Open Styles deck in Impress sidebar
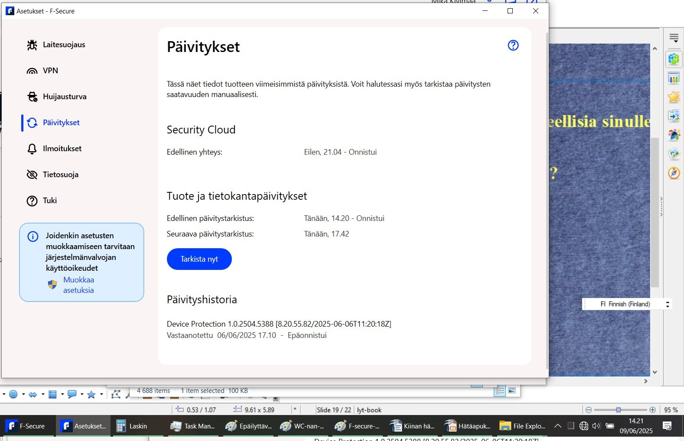 [x=674, y=135]
